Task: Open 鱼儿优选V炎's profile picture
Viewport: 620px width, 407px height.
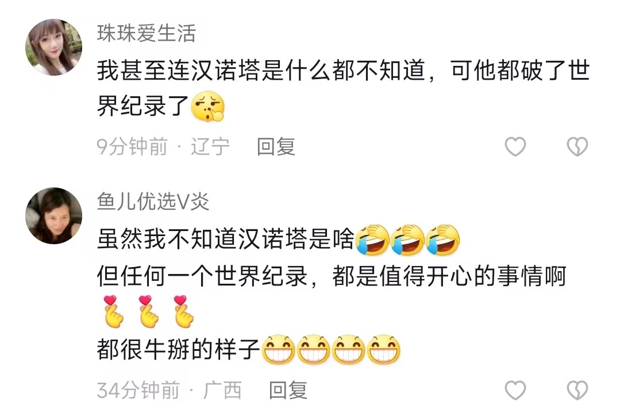Action: (x=54, y=216)
